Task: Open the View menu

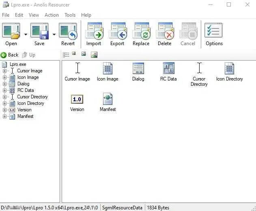Action: [34, 15]
